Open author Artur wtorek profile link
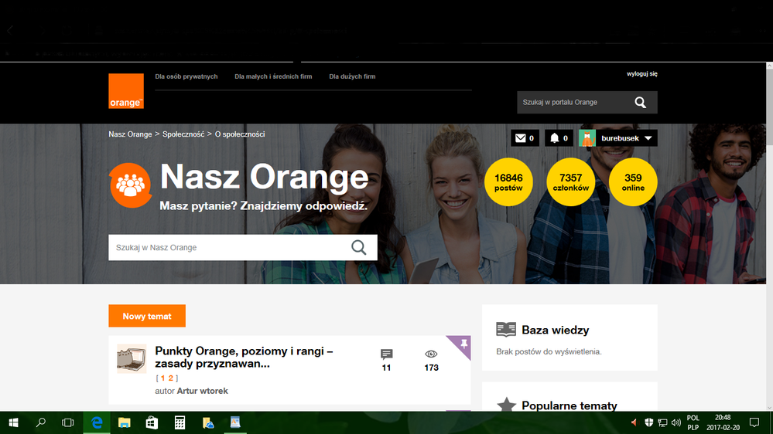This screenshot has height=434, width=773. pyautogui.click(x=202, y=392)
